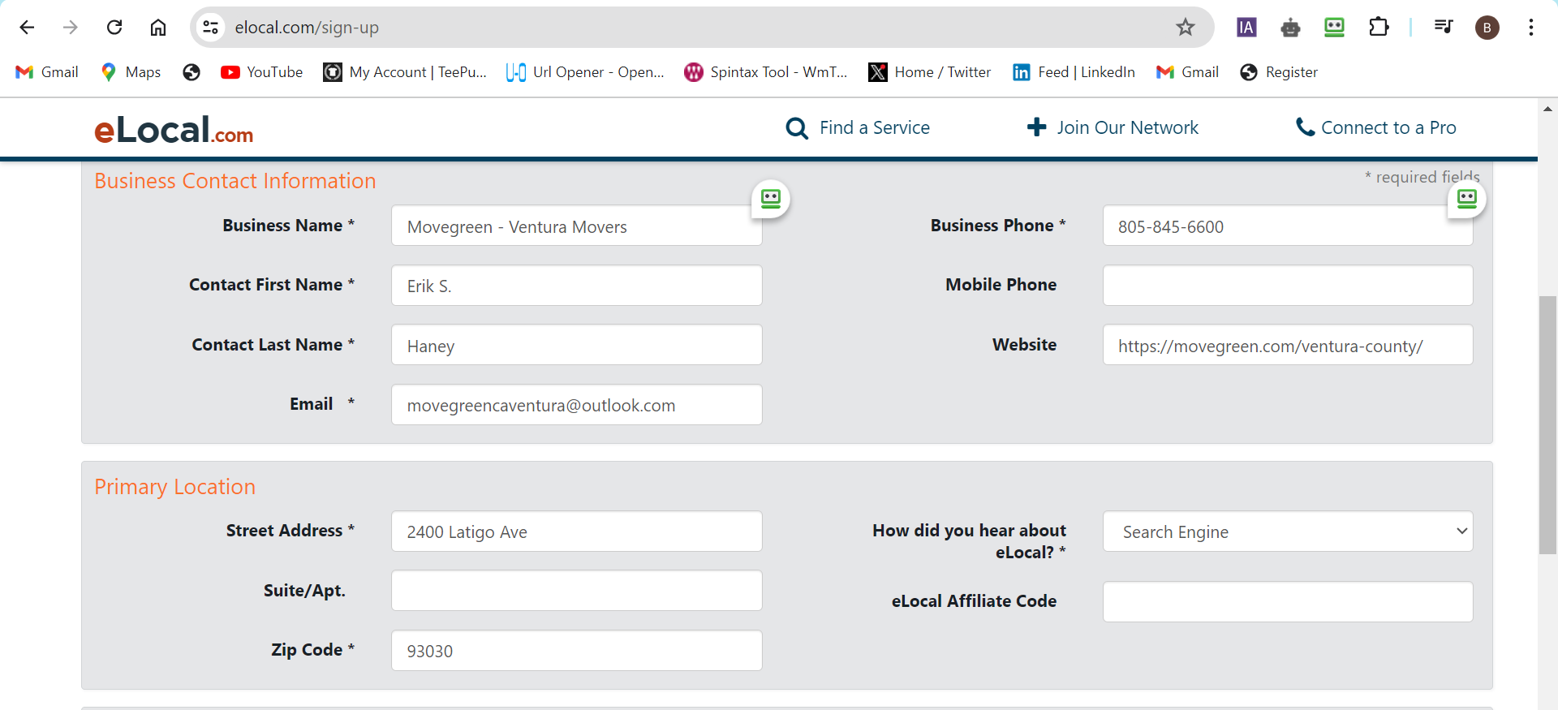Focus the Email field

(x=577, y=405)
